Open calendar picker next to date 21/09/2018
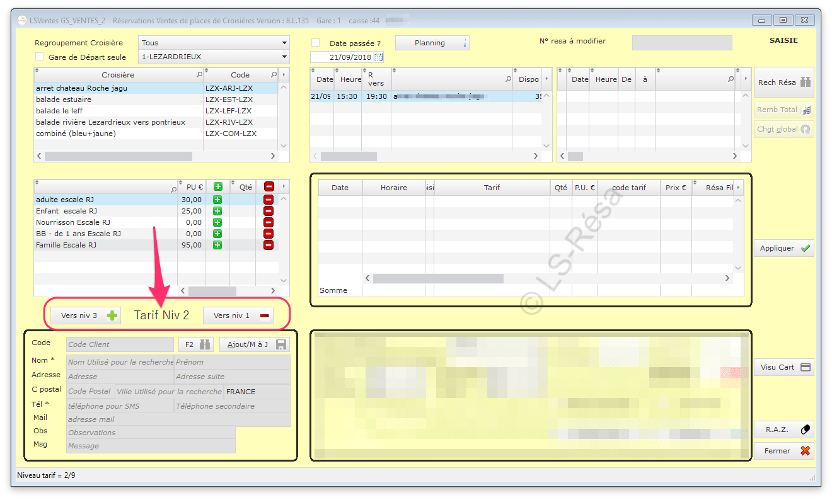The height and width of the screenshot is (500, 832). tap(378, 57)
